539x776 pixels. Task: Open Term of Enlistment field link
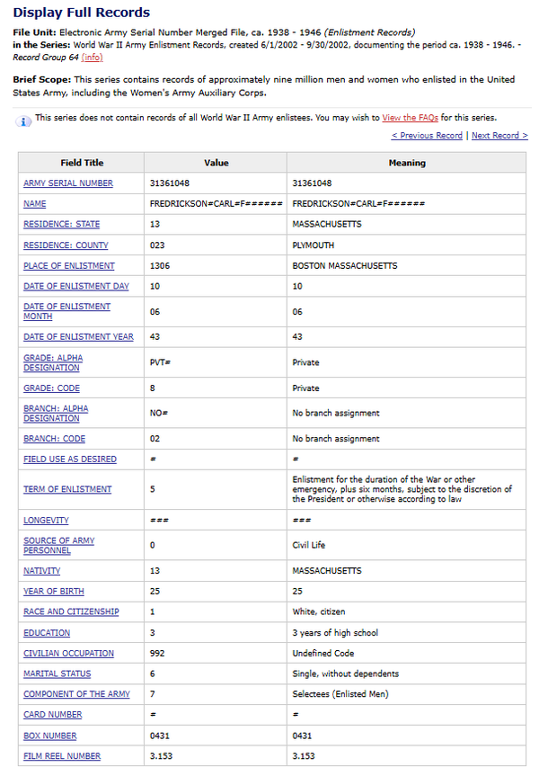67,489
